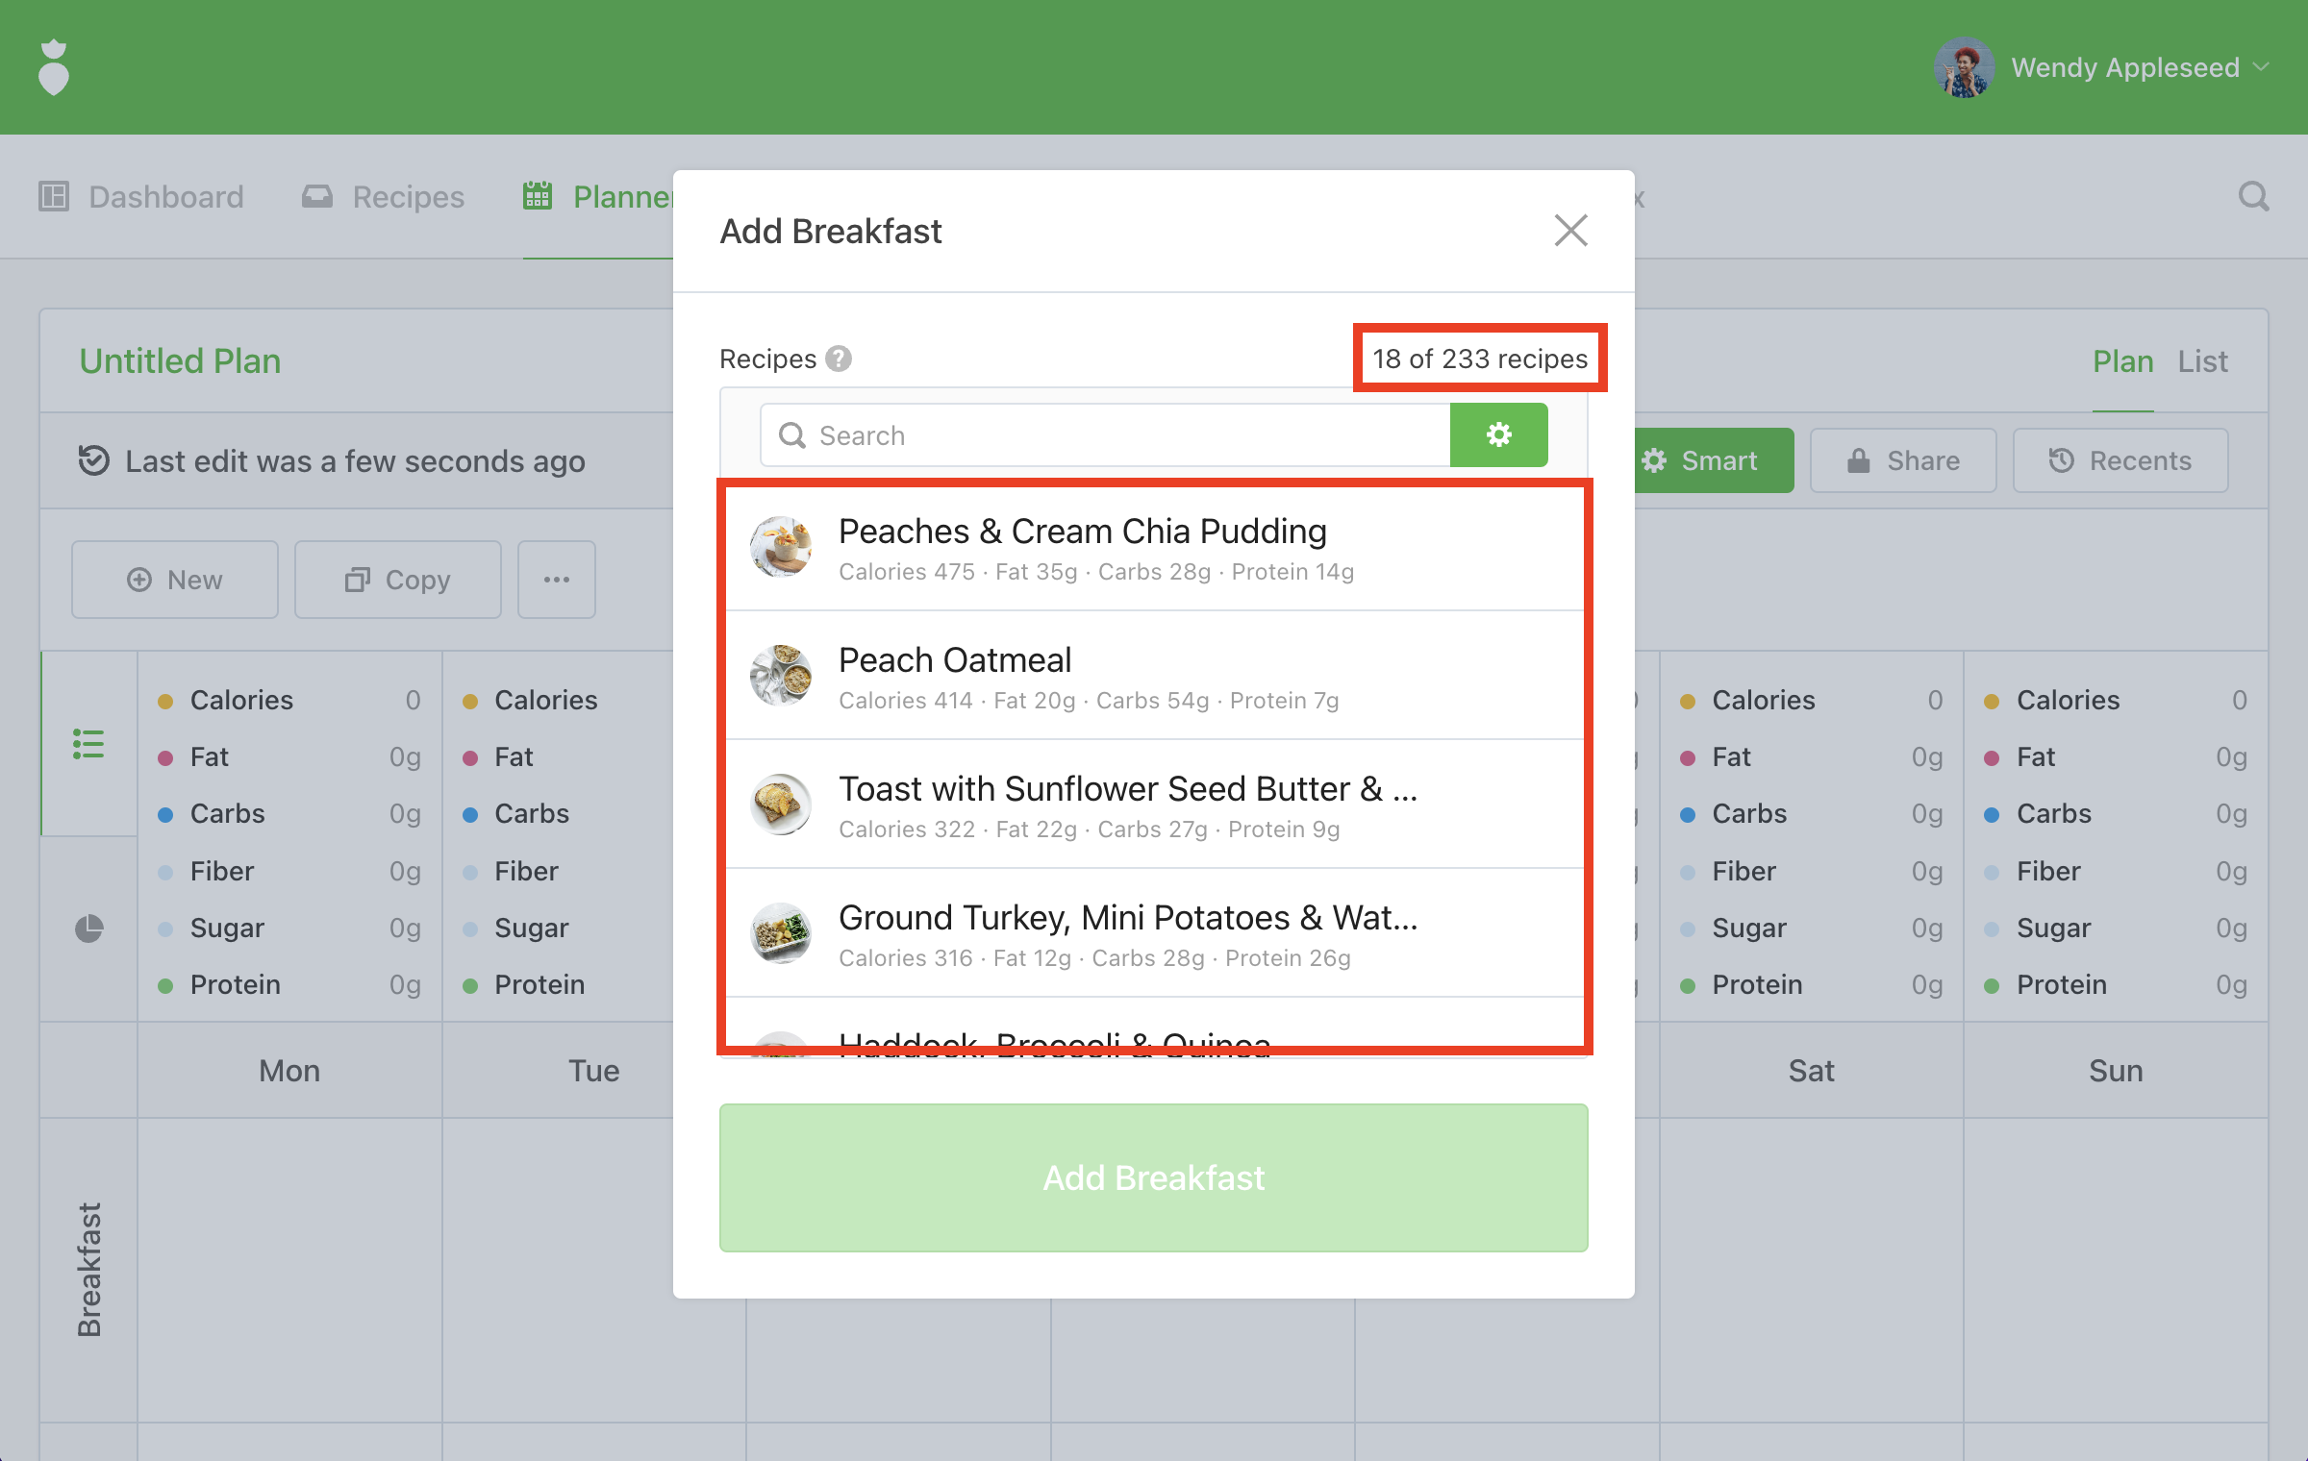This screenshot has height=1461, width=2308.
Task: Click the Share button
Action: click(x=1902, y=460)
